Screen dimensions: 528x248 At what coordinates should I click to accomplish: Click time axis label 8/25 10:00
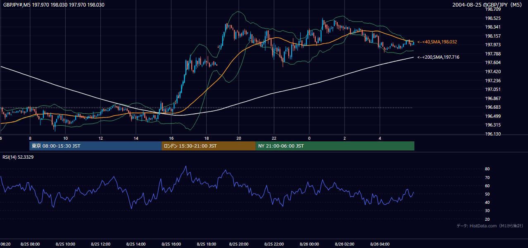(x=65, y=244)
